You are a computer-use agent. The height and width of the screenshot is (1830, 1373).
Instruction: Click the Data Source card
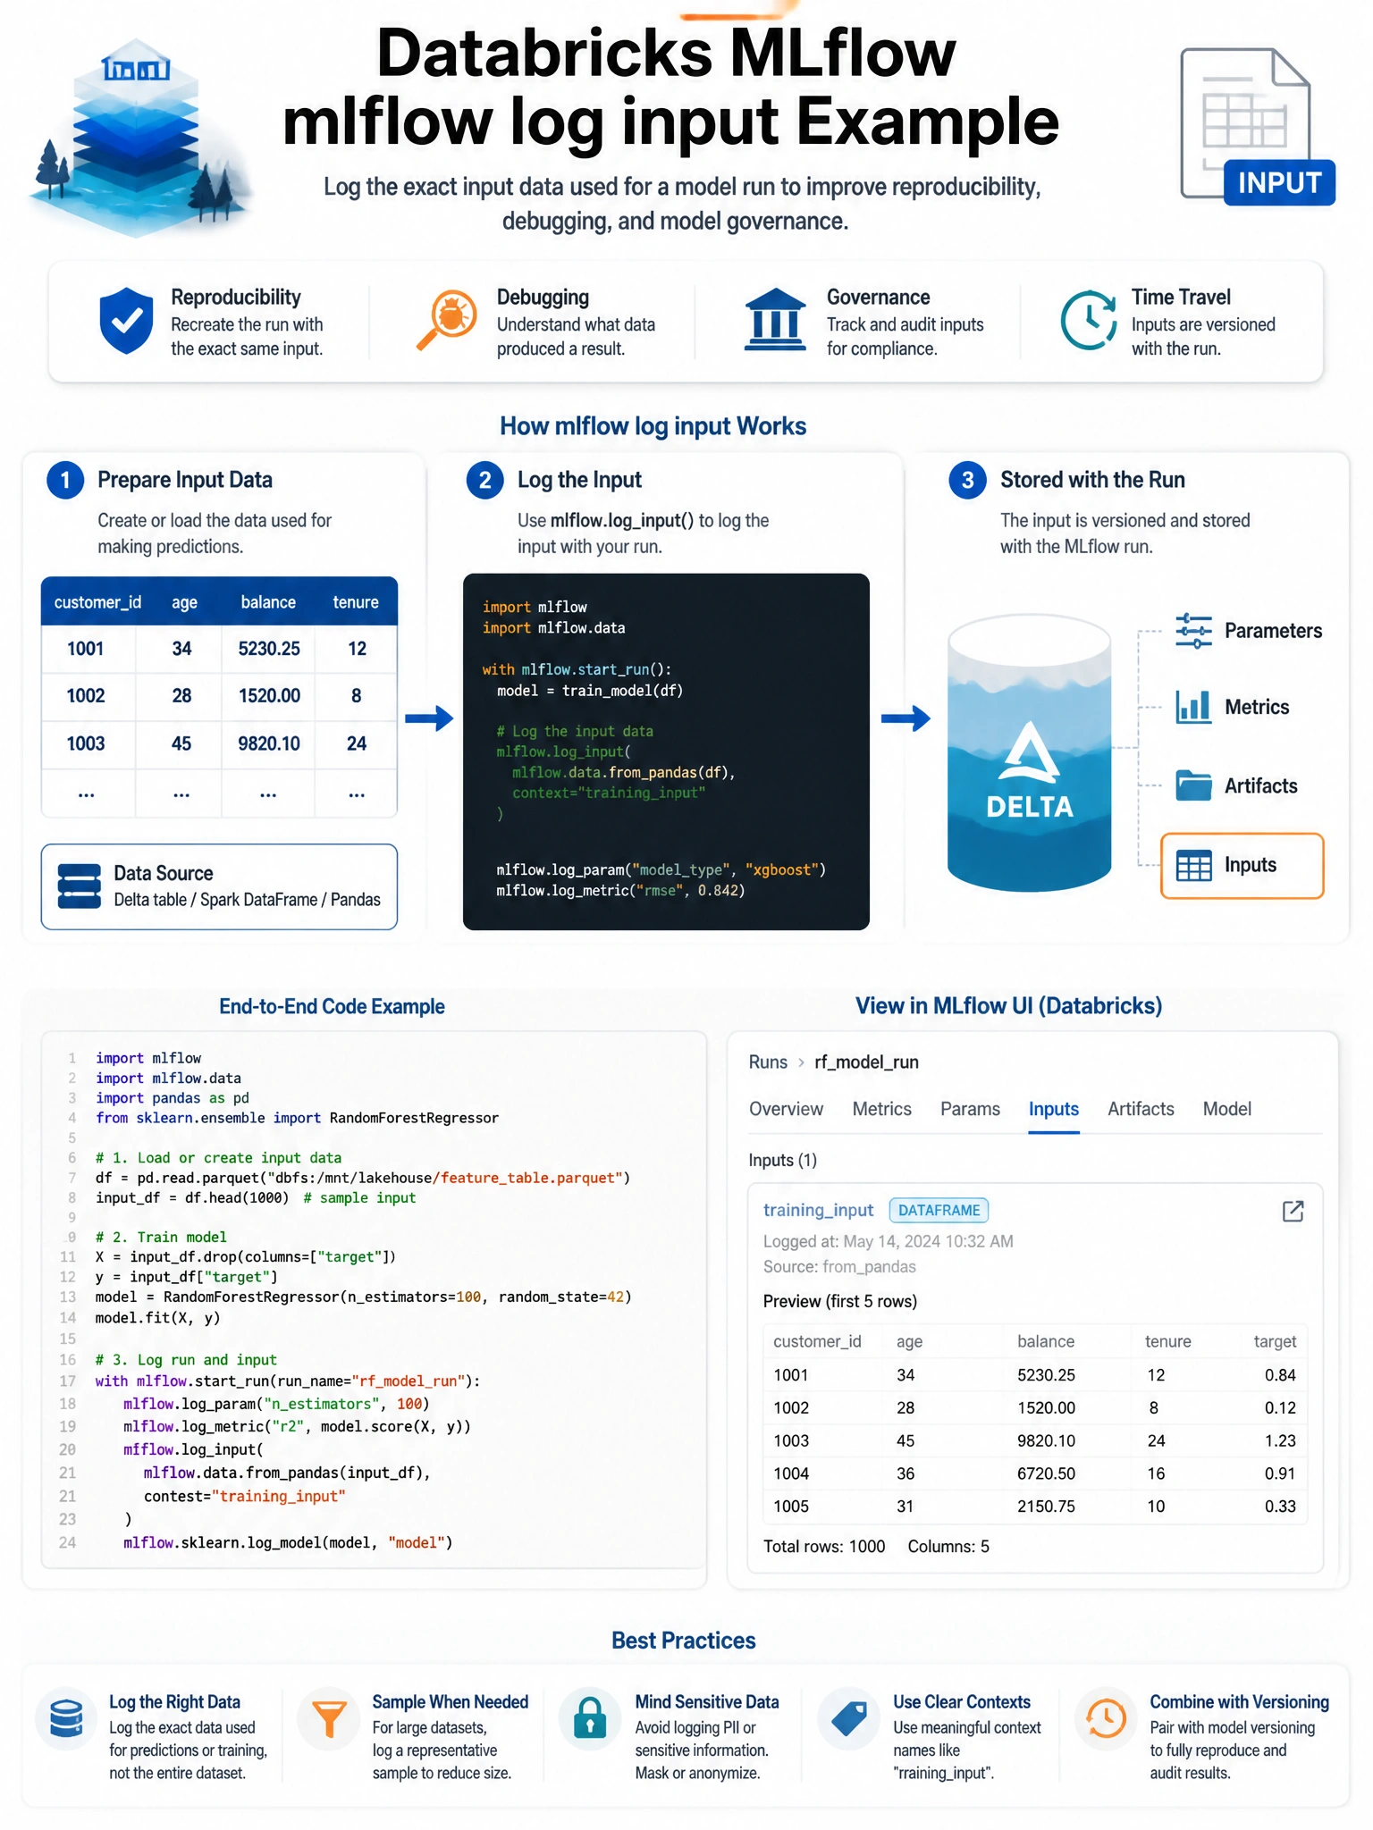pyautogui.click(x=219, y=886)
